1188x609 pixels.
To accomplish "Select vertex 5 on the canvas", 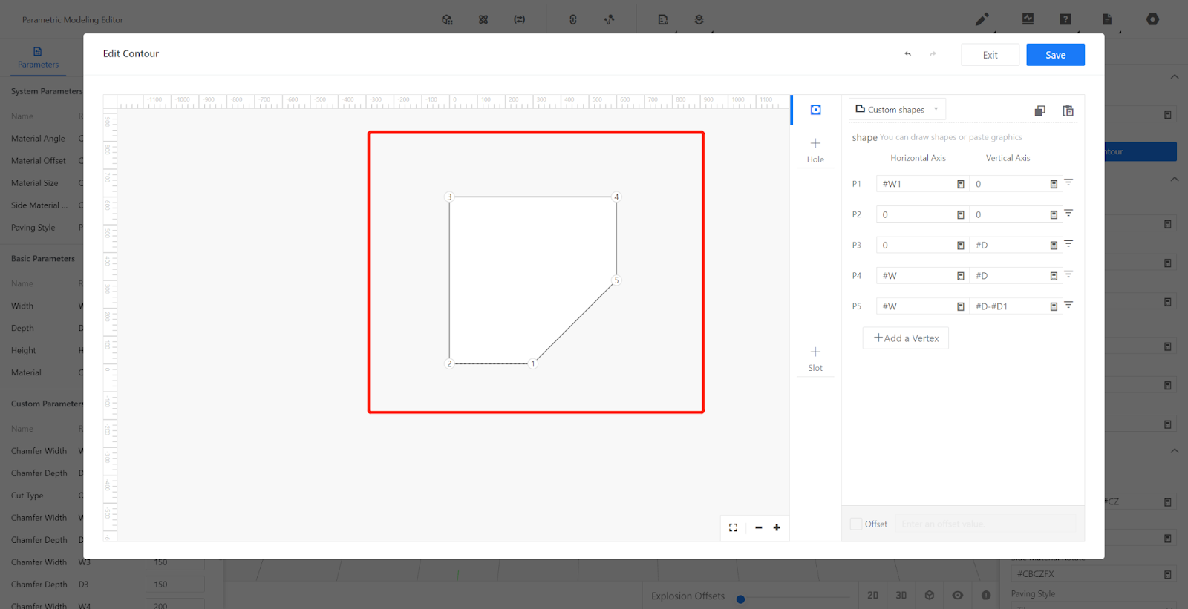I will tap(616, 280).
